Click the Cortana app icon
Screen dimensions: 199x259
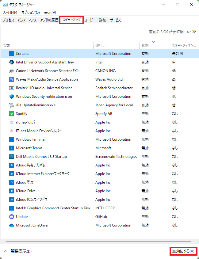12,54
